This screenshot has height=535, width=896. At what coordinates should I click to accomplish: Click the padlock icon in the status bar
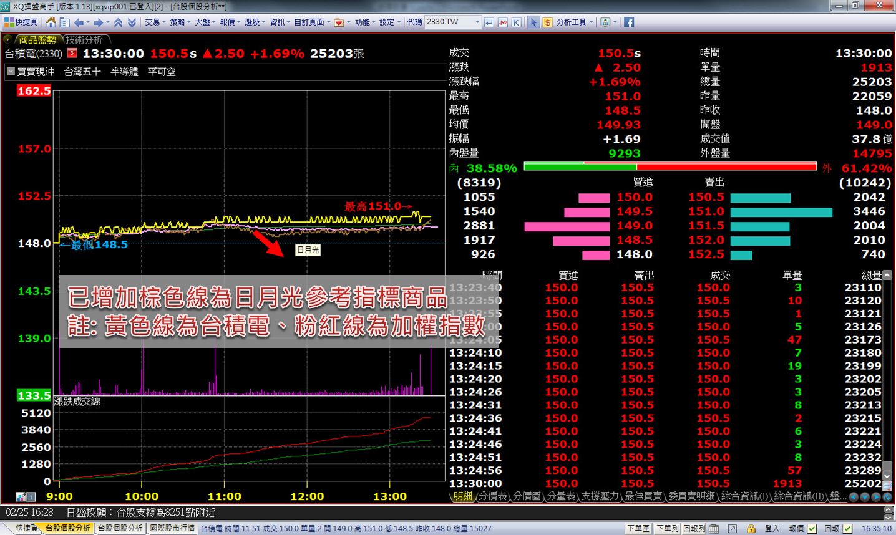[x=751, y=528]
